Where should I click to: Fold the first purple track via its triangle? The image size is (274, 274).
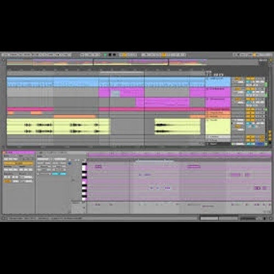click(208, 89)
